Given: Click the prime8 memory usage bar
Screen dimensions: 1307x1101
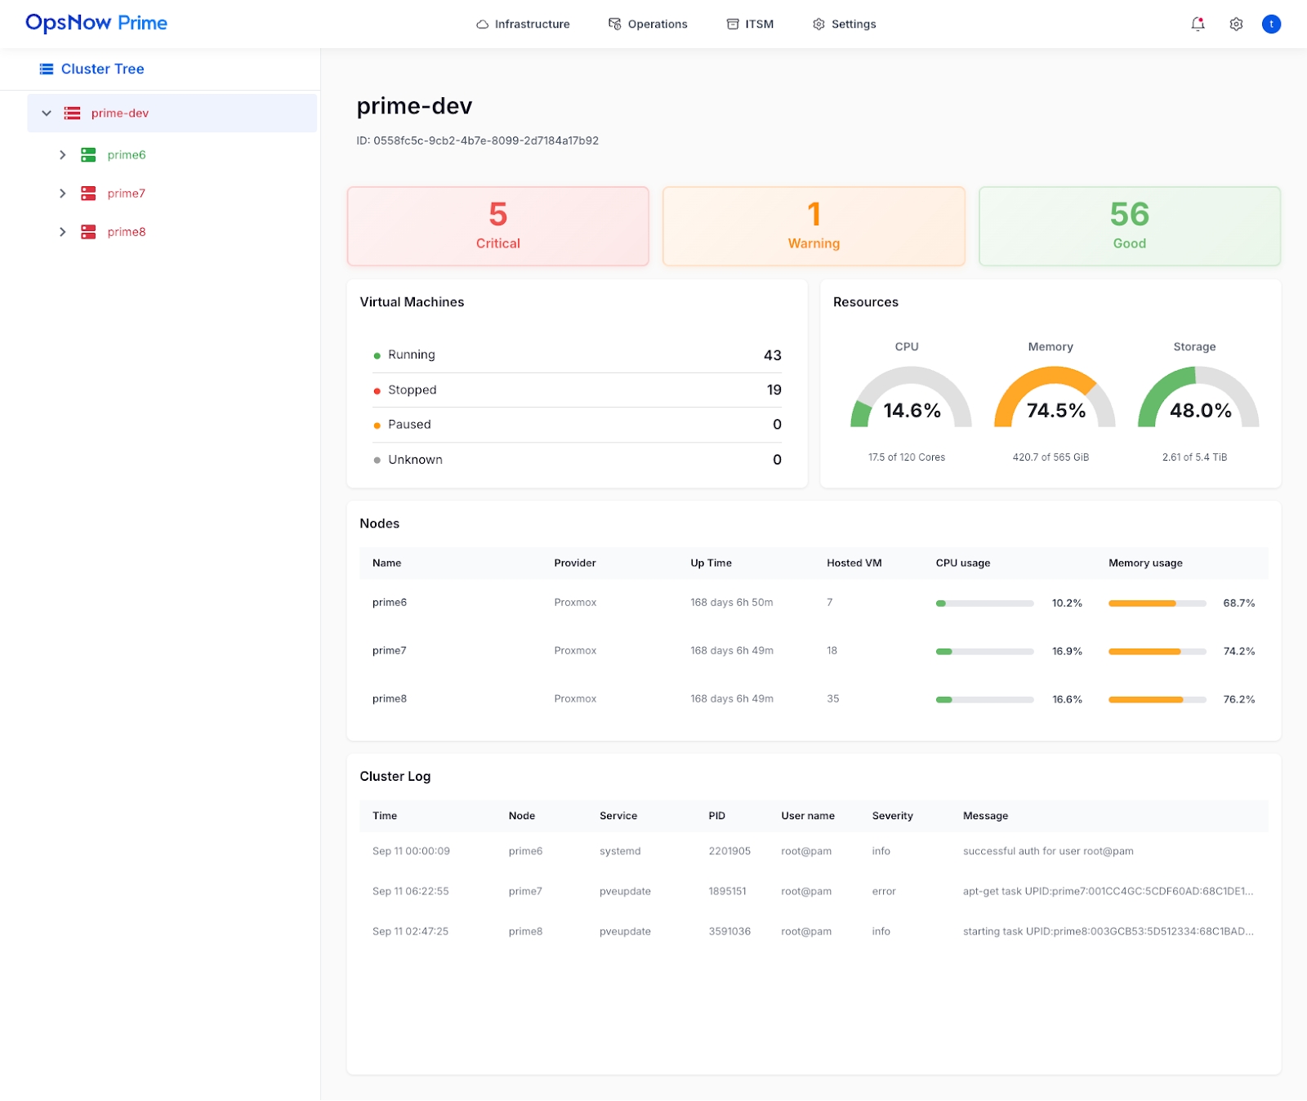Looking at the screenshot, I should click(1157, 700).
